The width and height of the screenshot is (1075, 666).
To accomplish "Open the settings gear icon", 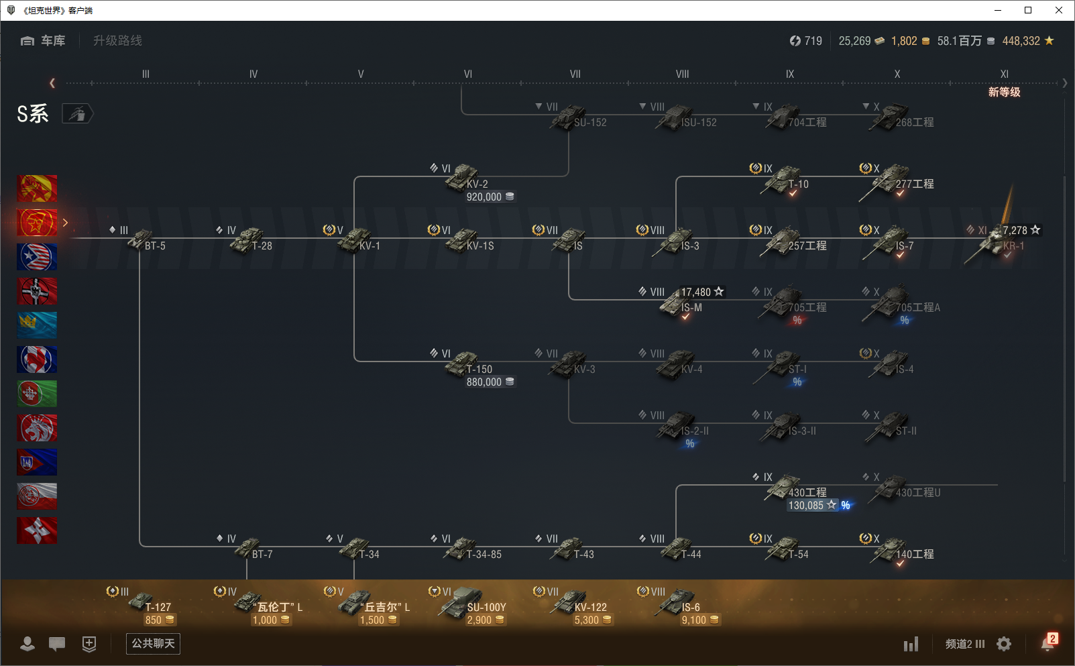I will pos(1004,644).
